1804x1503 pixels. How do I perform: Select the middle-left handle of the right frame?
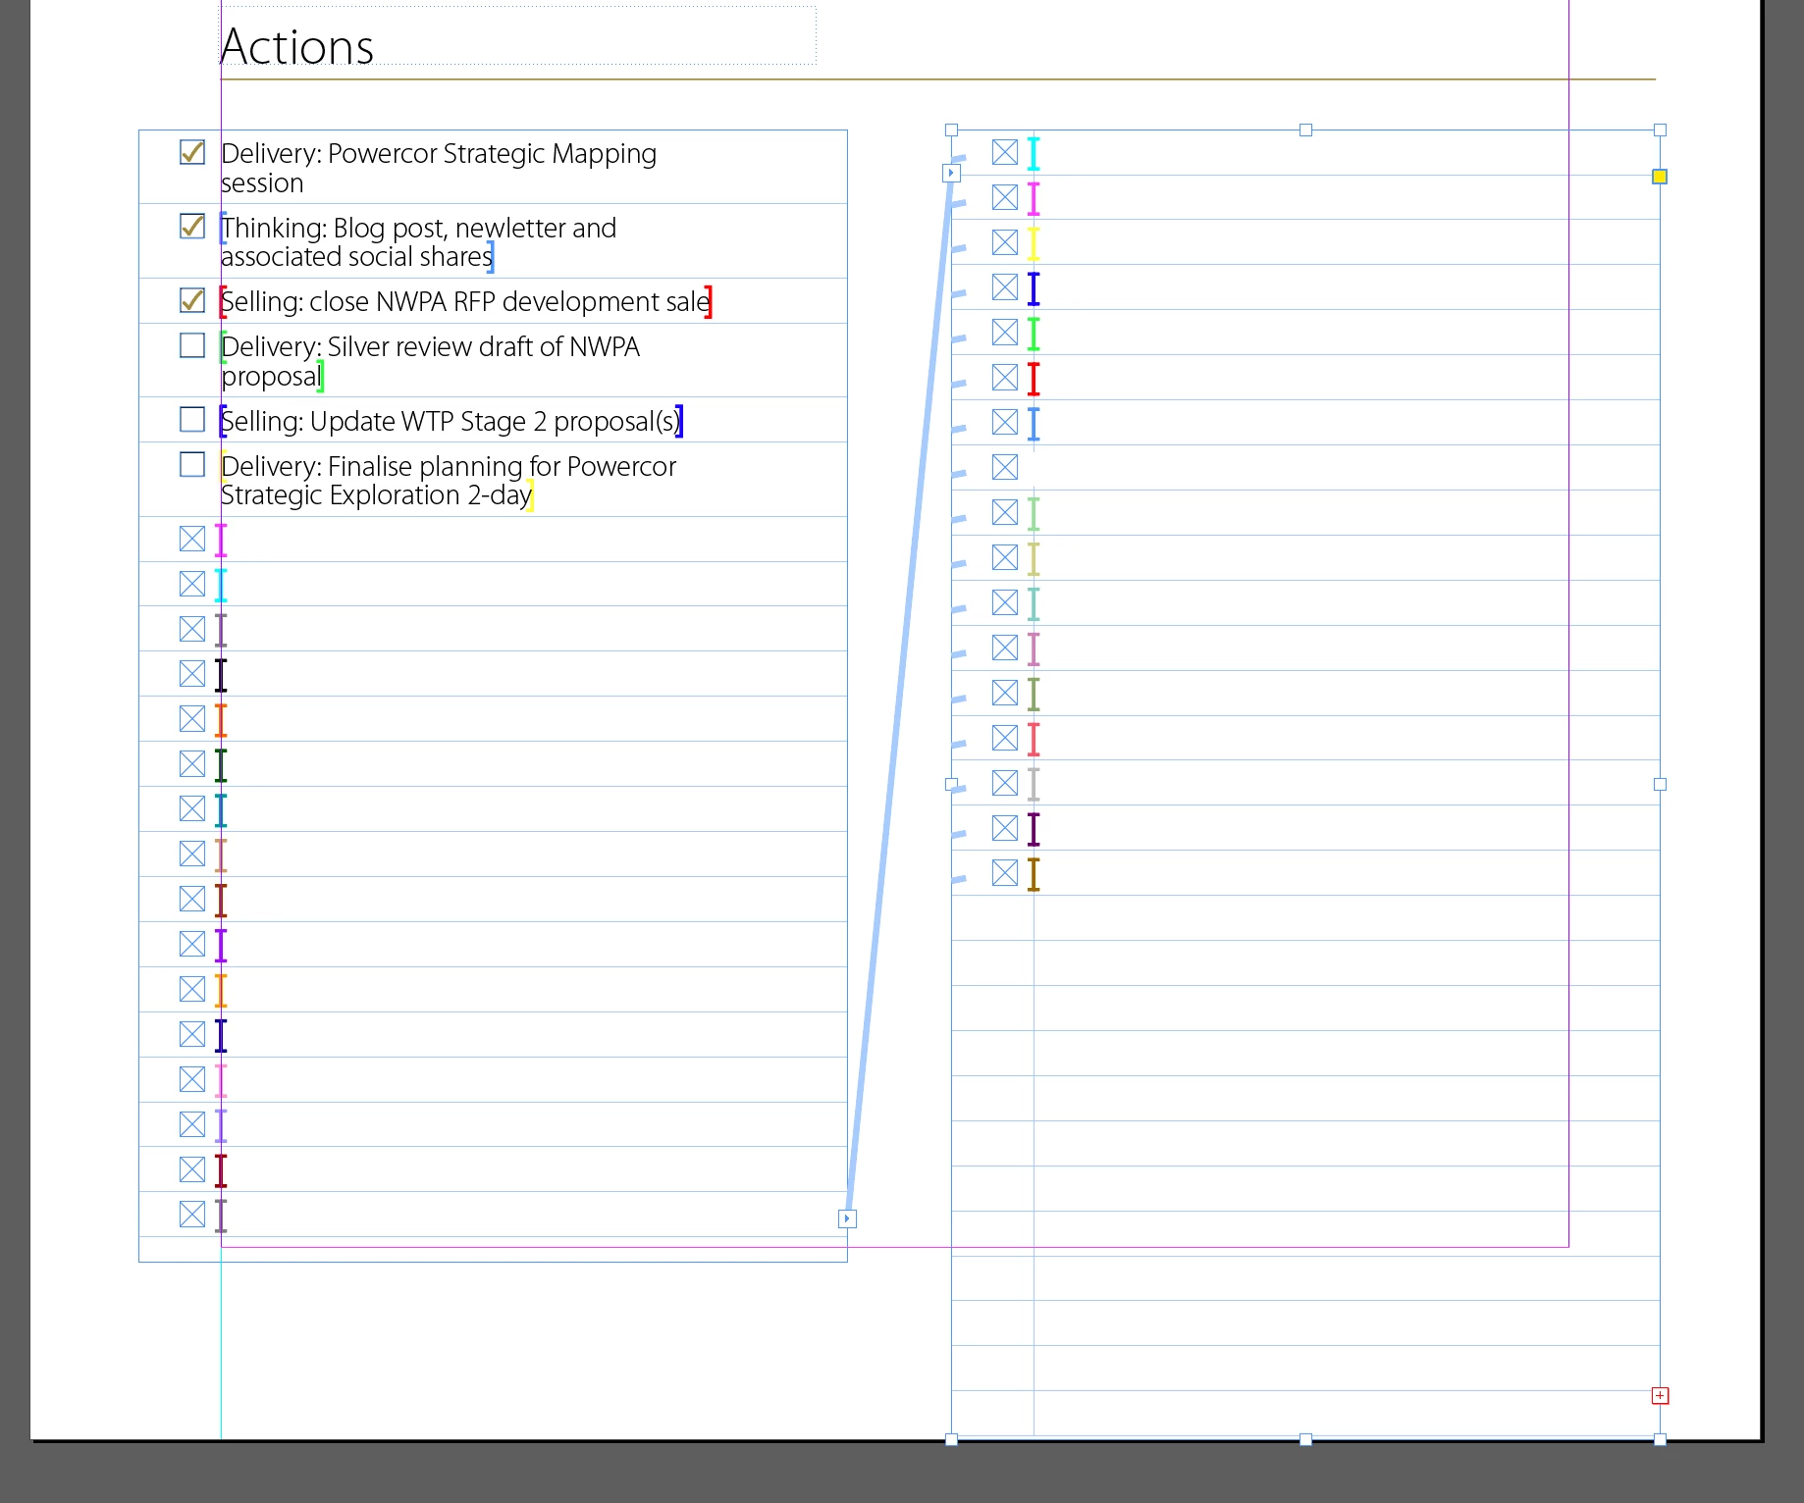tap(951, 784)
